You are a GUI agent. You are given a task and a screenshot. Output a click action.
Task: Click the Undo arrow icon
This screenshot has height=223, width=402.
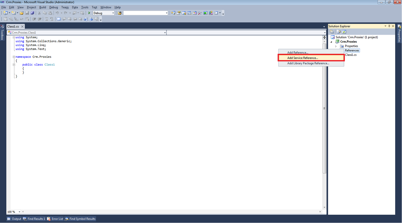57,13
